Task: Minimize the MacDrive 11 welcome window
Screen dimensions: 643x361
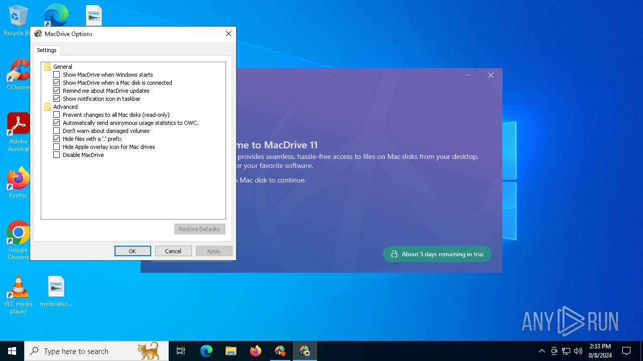Action: (x=468, y=75)
